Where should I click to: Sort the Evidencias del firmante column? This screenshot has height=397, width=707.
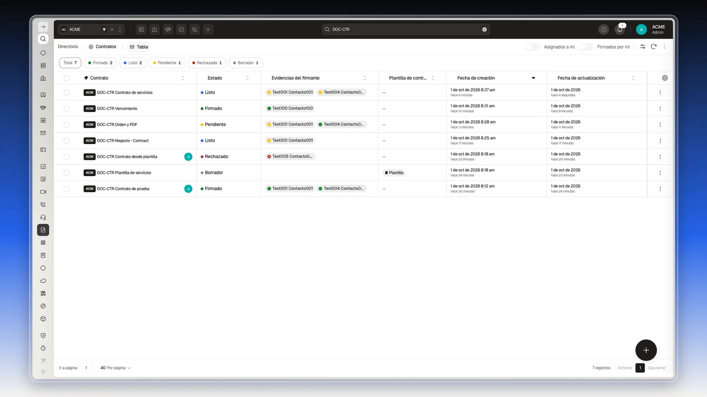tap(365, 78)
